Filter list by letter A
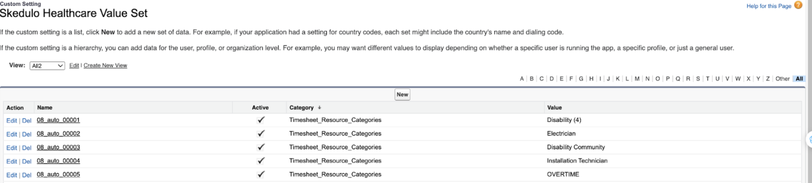The height and width of the screenshot is (183, 812). pyautogui.click(x=522, y=79)
